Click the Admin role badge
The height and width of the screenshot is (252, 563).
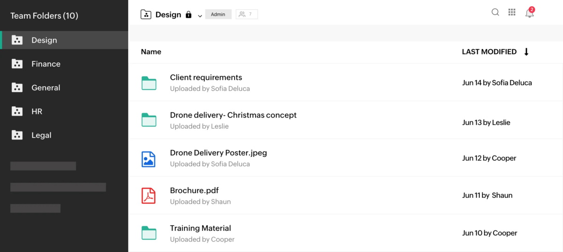(x=218, y=15)
